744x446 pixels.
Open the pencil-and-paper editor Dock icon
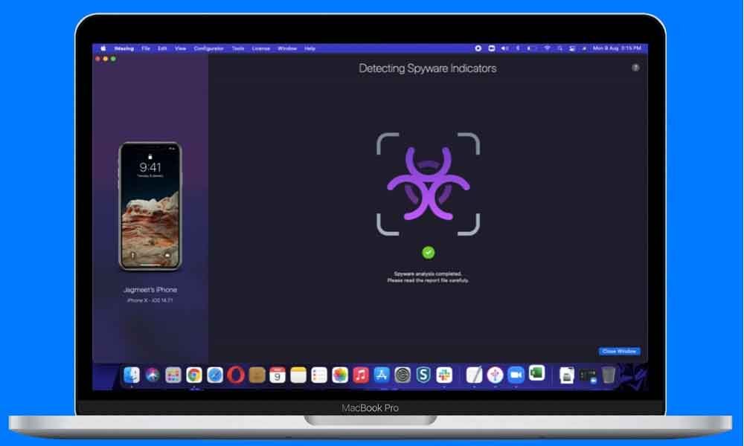[x=474, y=375]
